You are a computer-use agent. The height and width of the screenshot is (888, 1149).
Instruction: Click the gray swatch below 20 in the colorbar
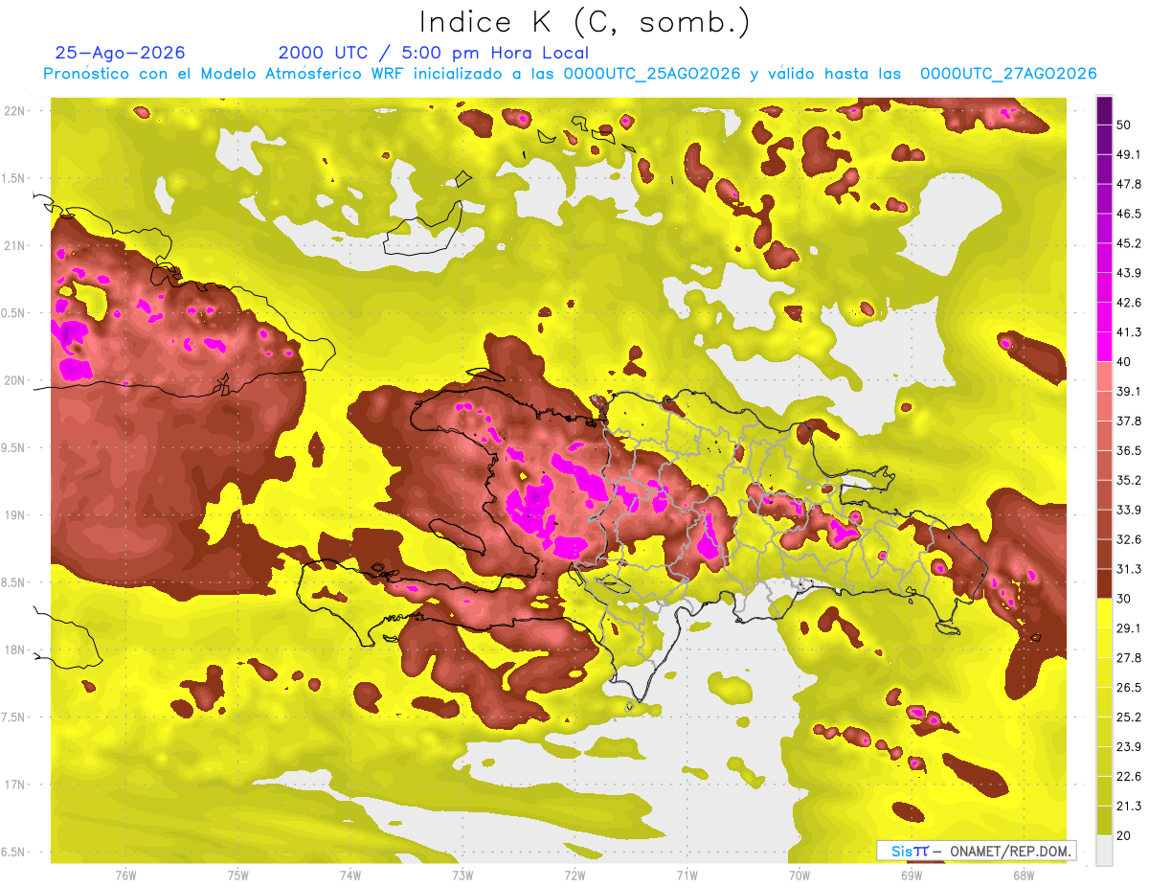tap(1104, 850)
